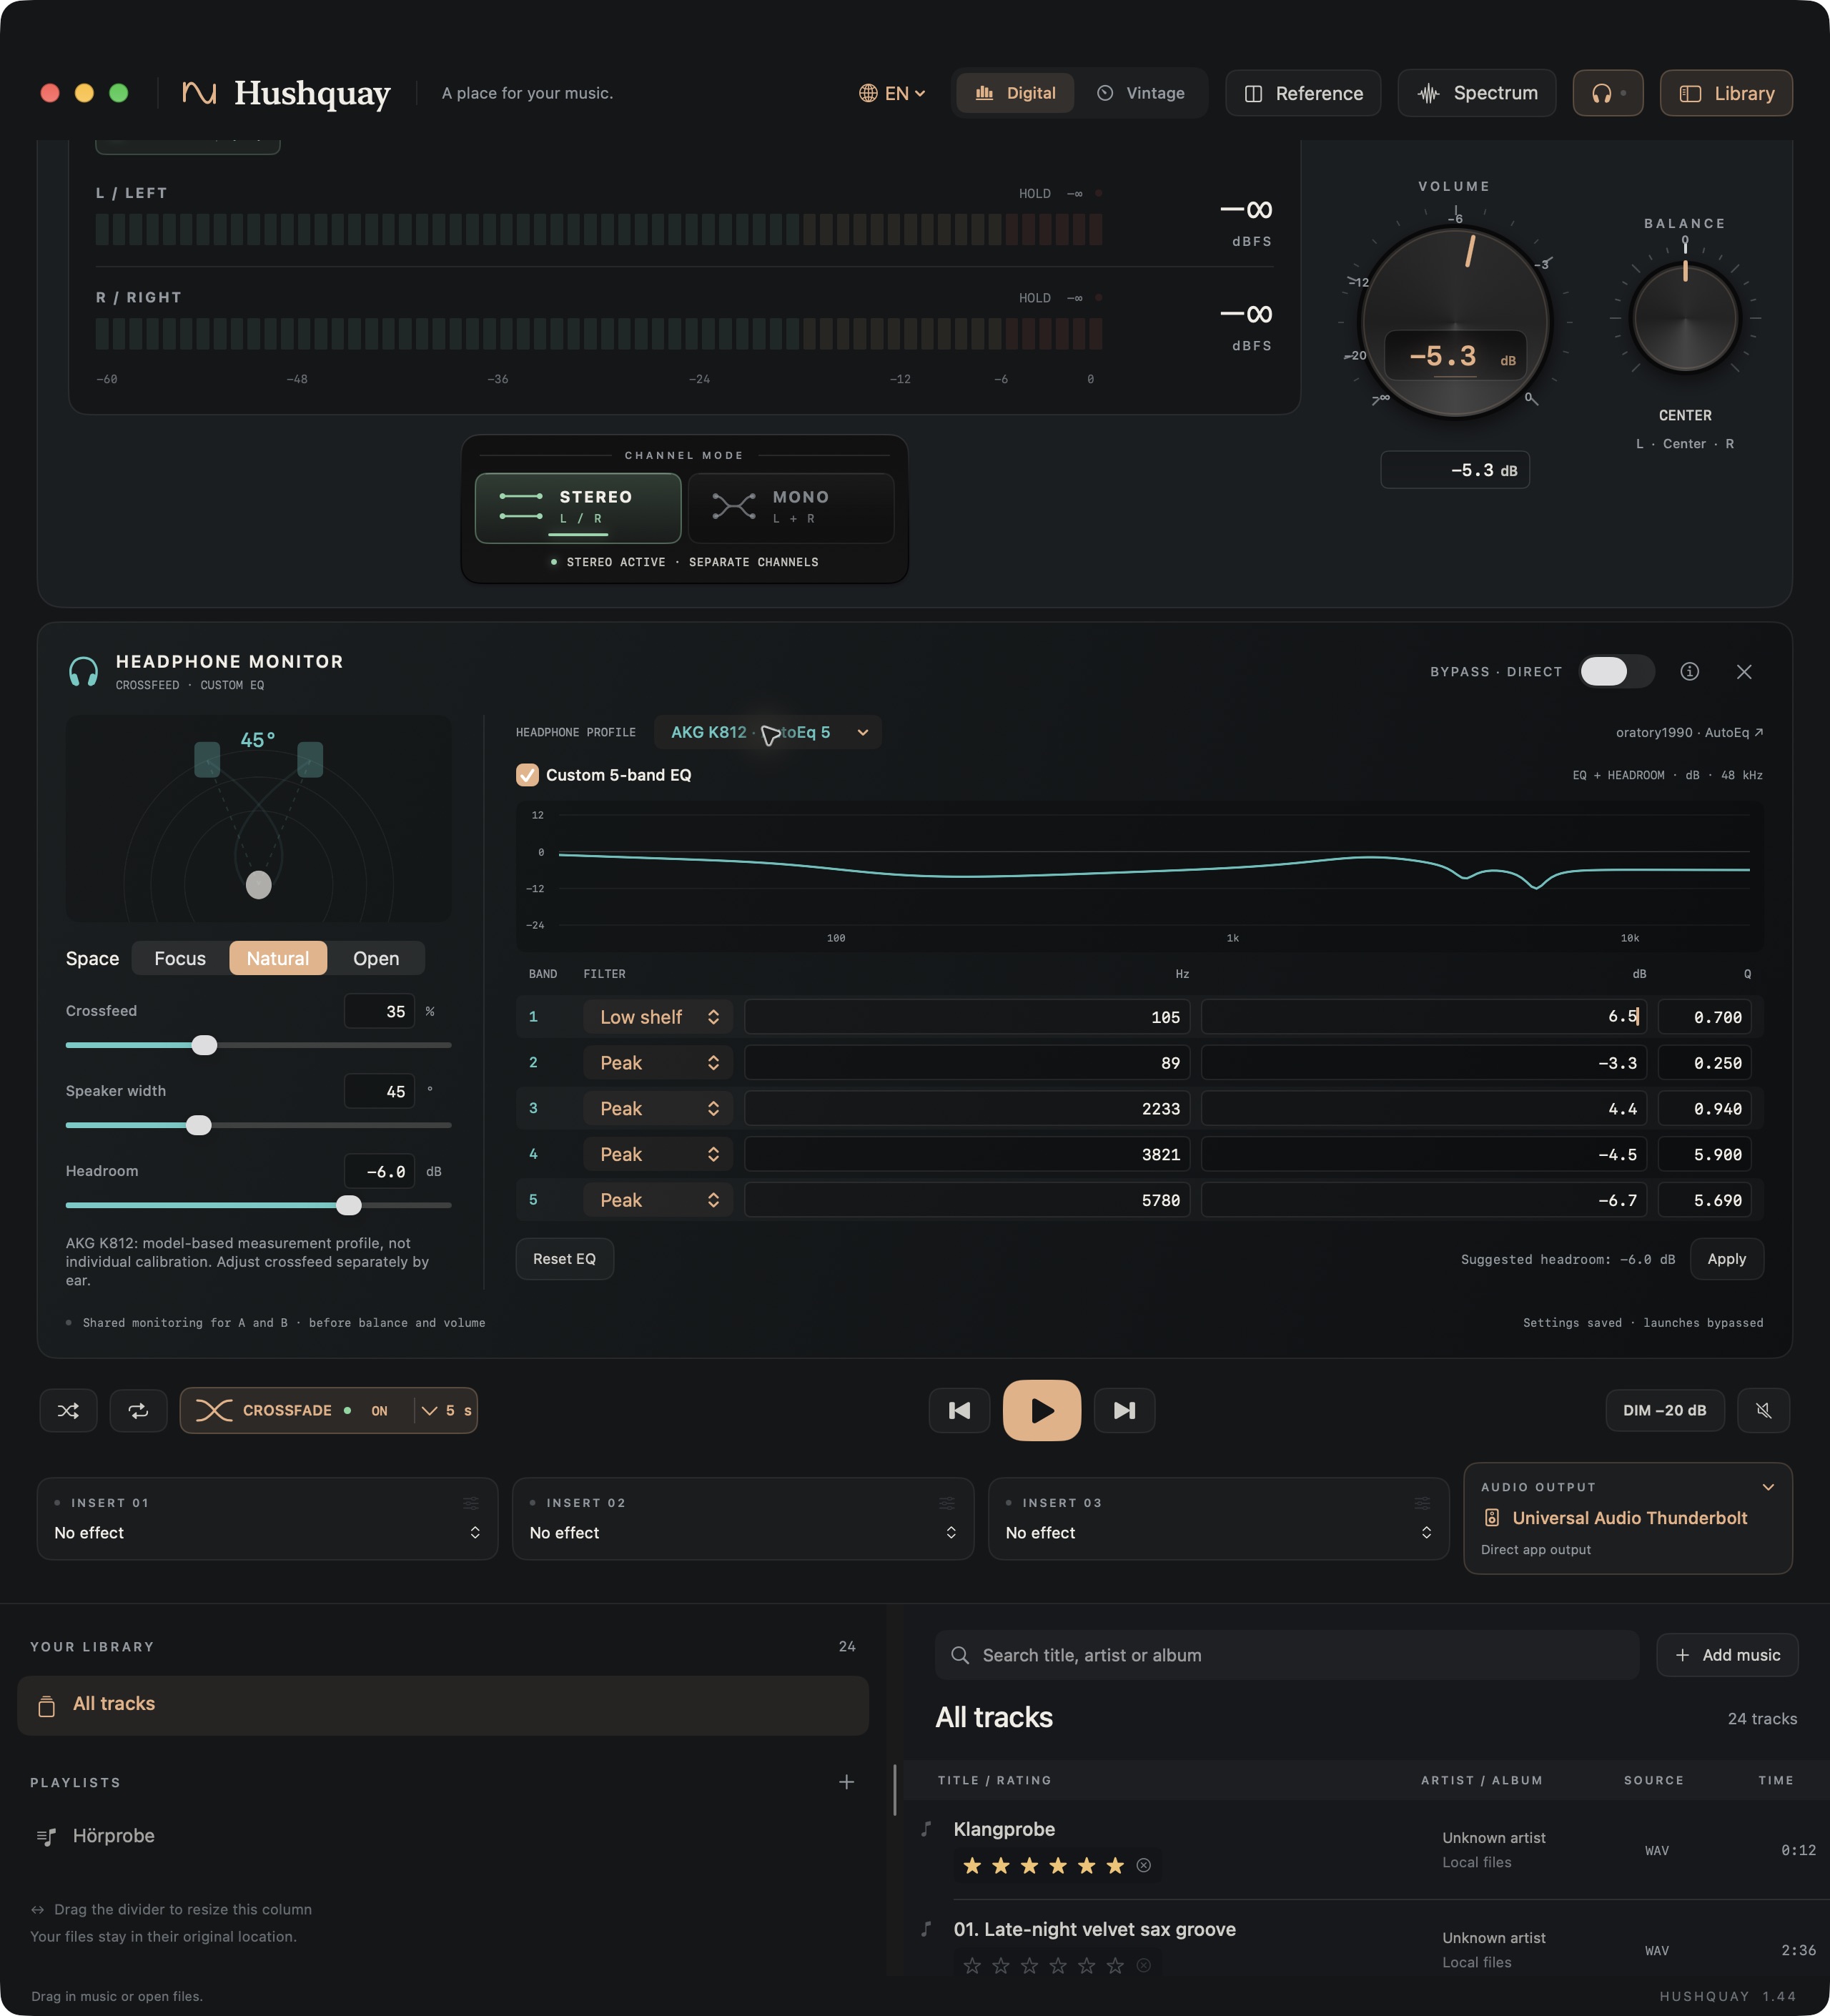Switch to Digital view tab
1830x2016 pixels.
(1015, 93)
